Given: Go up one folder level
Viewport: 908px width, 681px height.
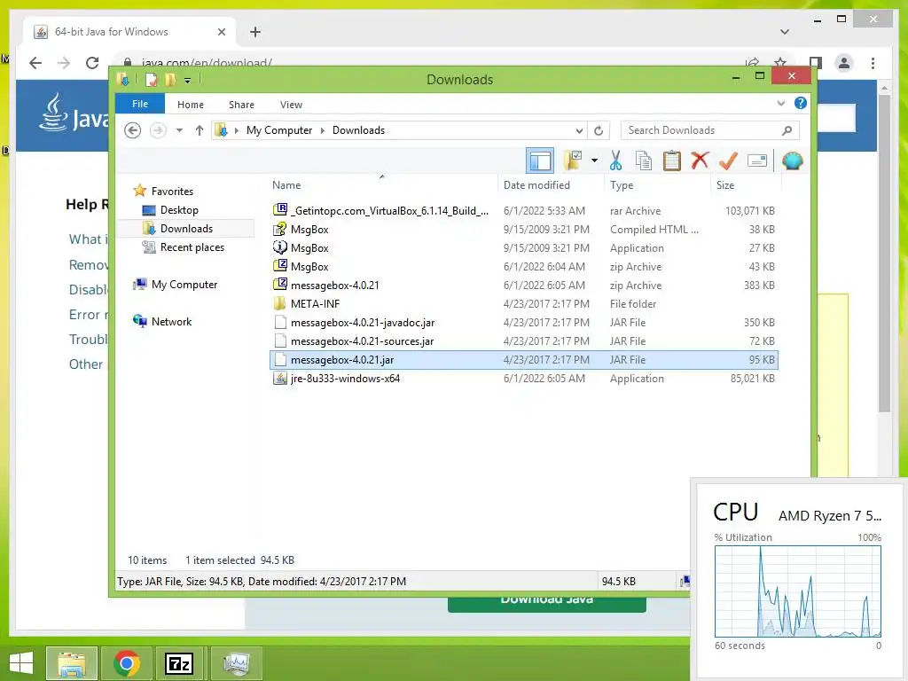Looking at the screenshot, I should (200, 130).
